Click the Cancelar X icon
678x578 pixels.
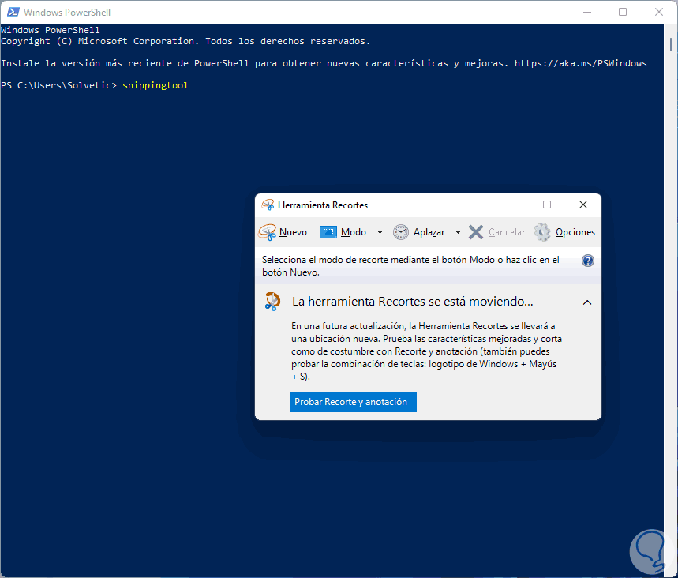point(476,232)
